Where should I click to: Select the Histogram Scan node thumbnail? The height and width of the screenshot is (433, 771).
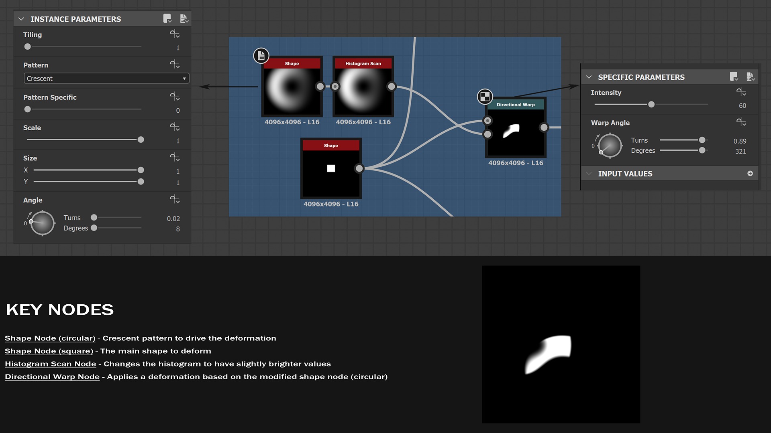click(x=363, y=91)
